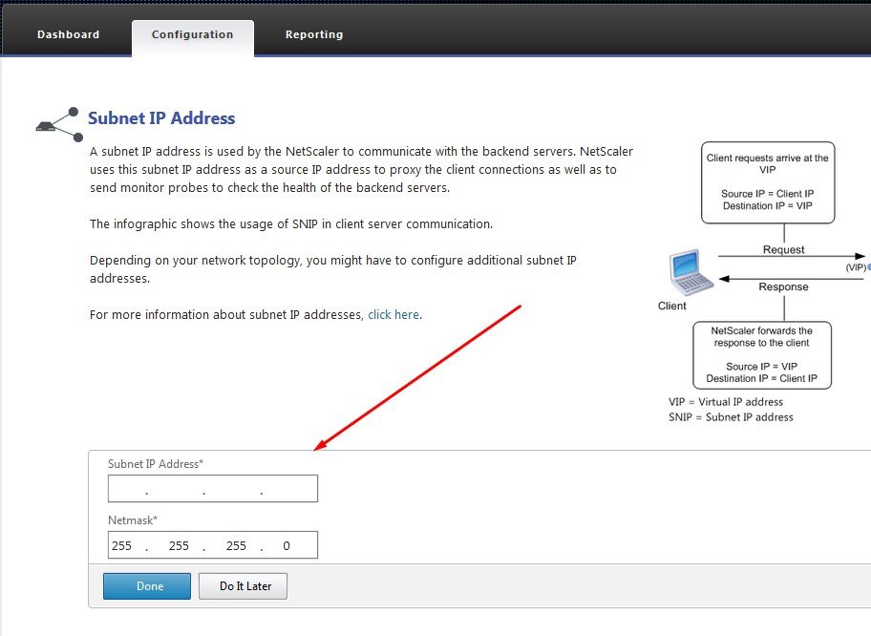Click the Client laptop icon in the diagram

(691, 273)
